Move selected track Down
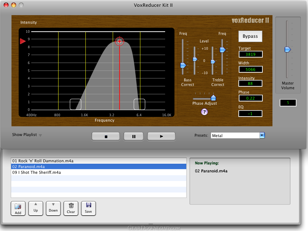The width and height of the screenshot is (308, 231). [x=53, y=209]
